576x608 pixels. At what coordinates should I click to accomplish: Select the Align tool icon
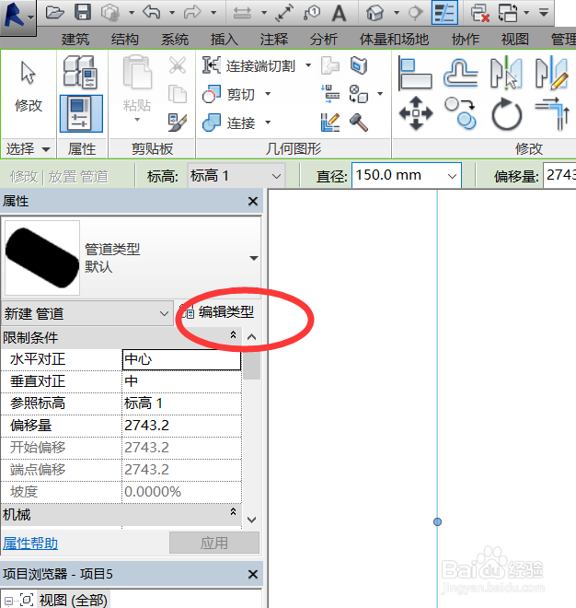(x=415, y=74)
